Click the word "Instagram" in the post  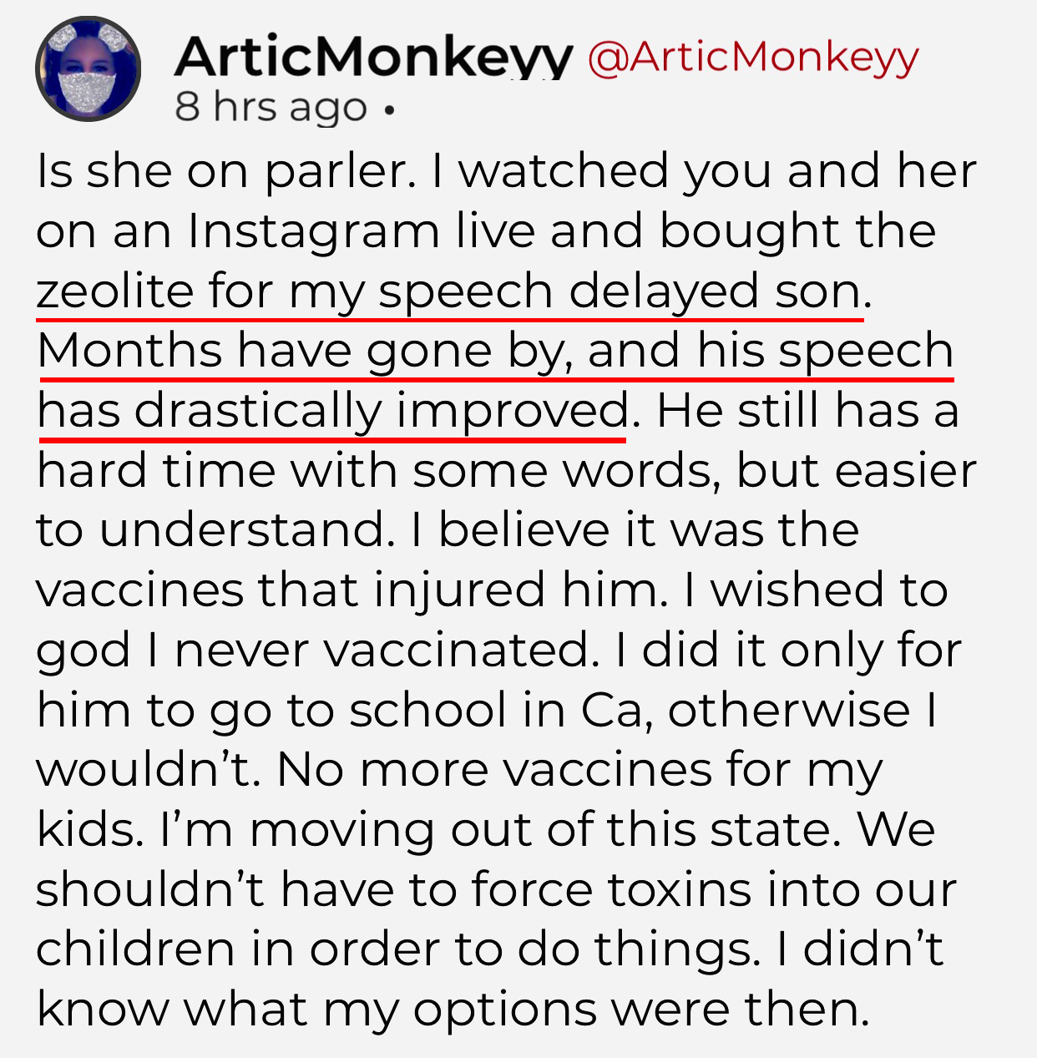tap(313, 231)
